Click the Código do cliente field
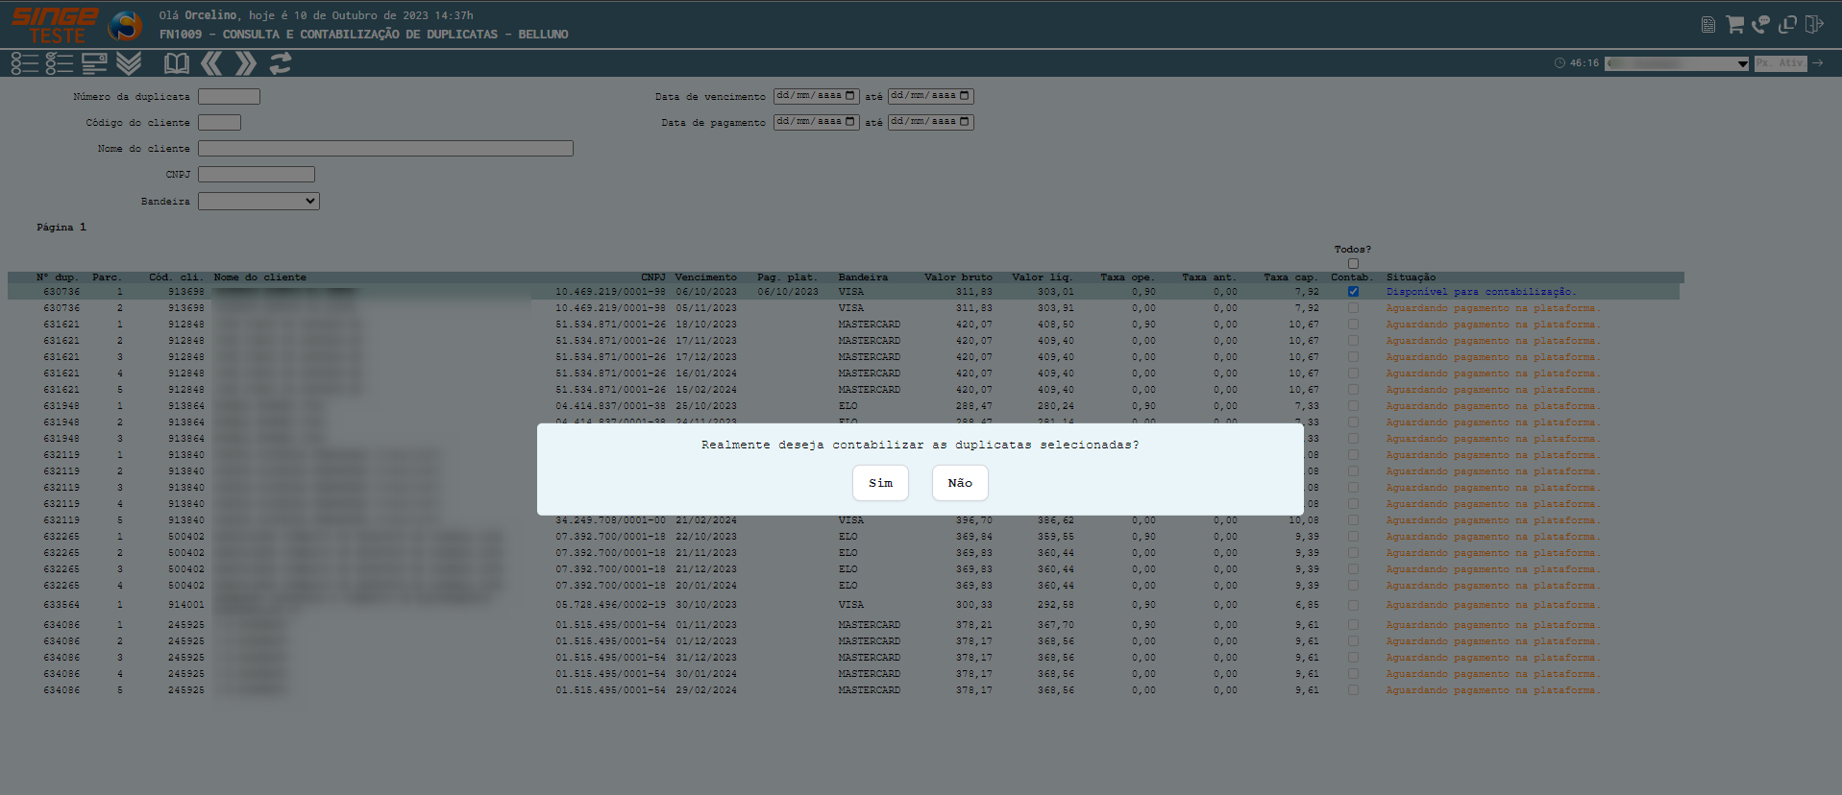 pos(219,123)
